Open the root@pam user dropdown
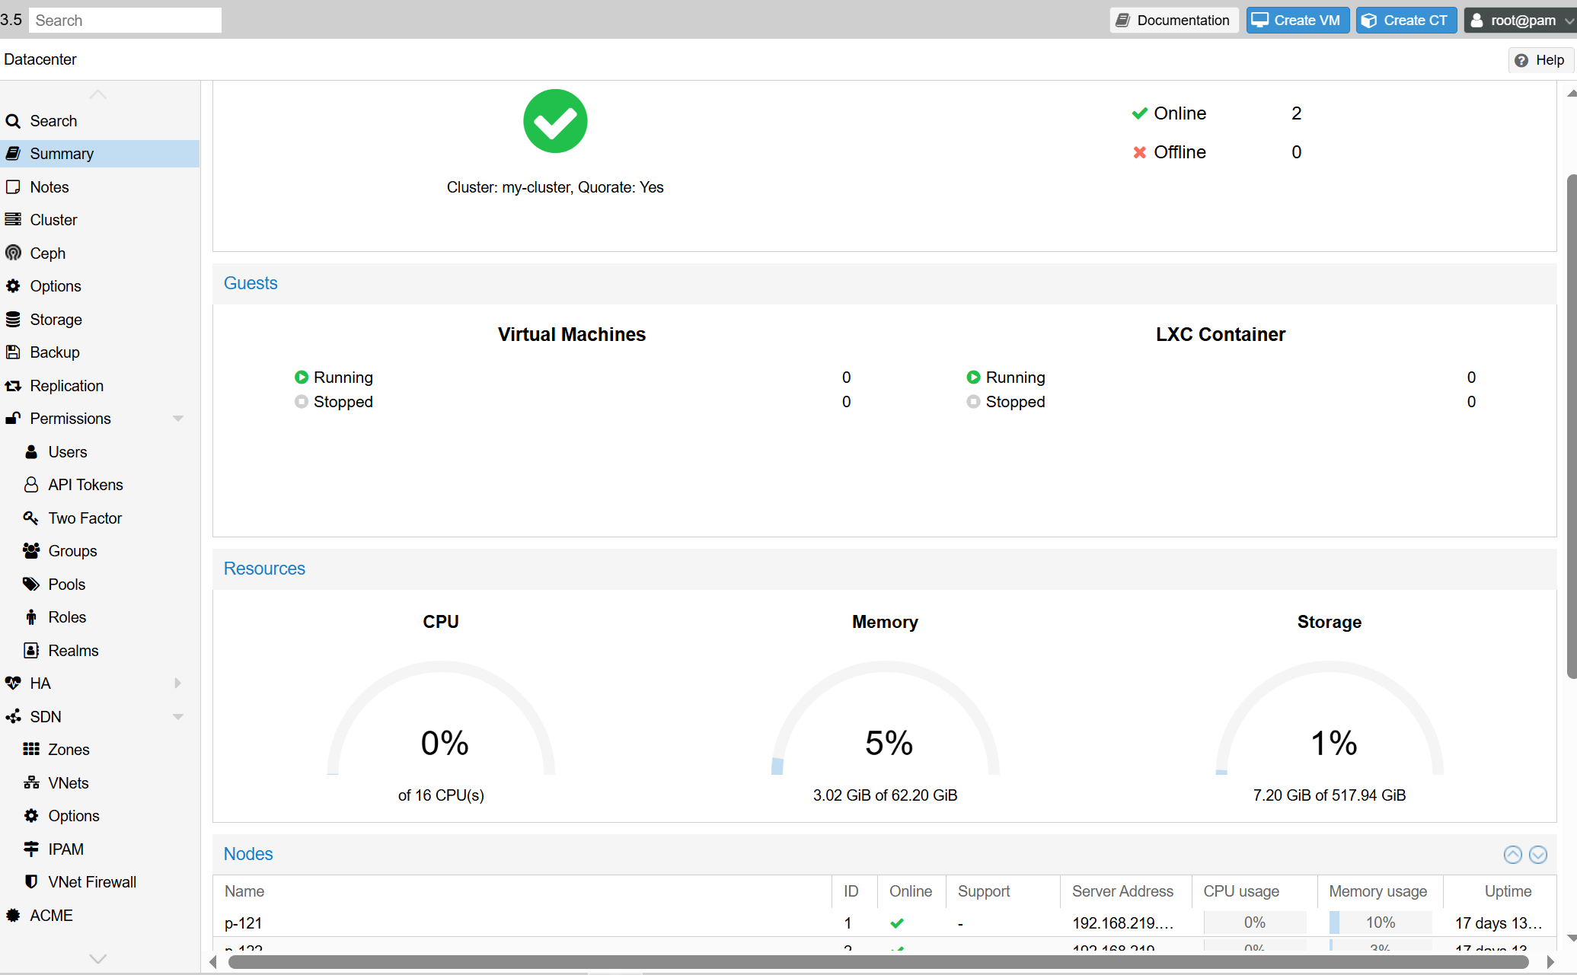This screenshot has width=1577, height=975. coord(1518,21)
